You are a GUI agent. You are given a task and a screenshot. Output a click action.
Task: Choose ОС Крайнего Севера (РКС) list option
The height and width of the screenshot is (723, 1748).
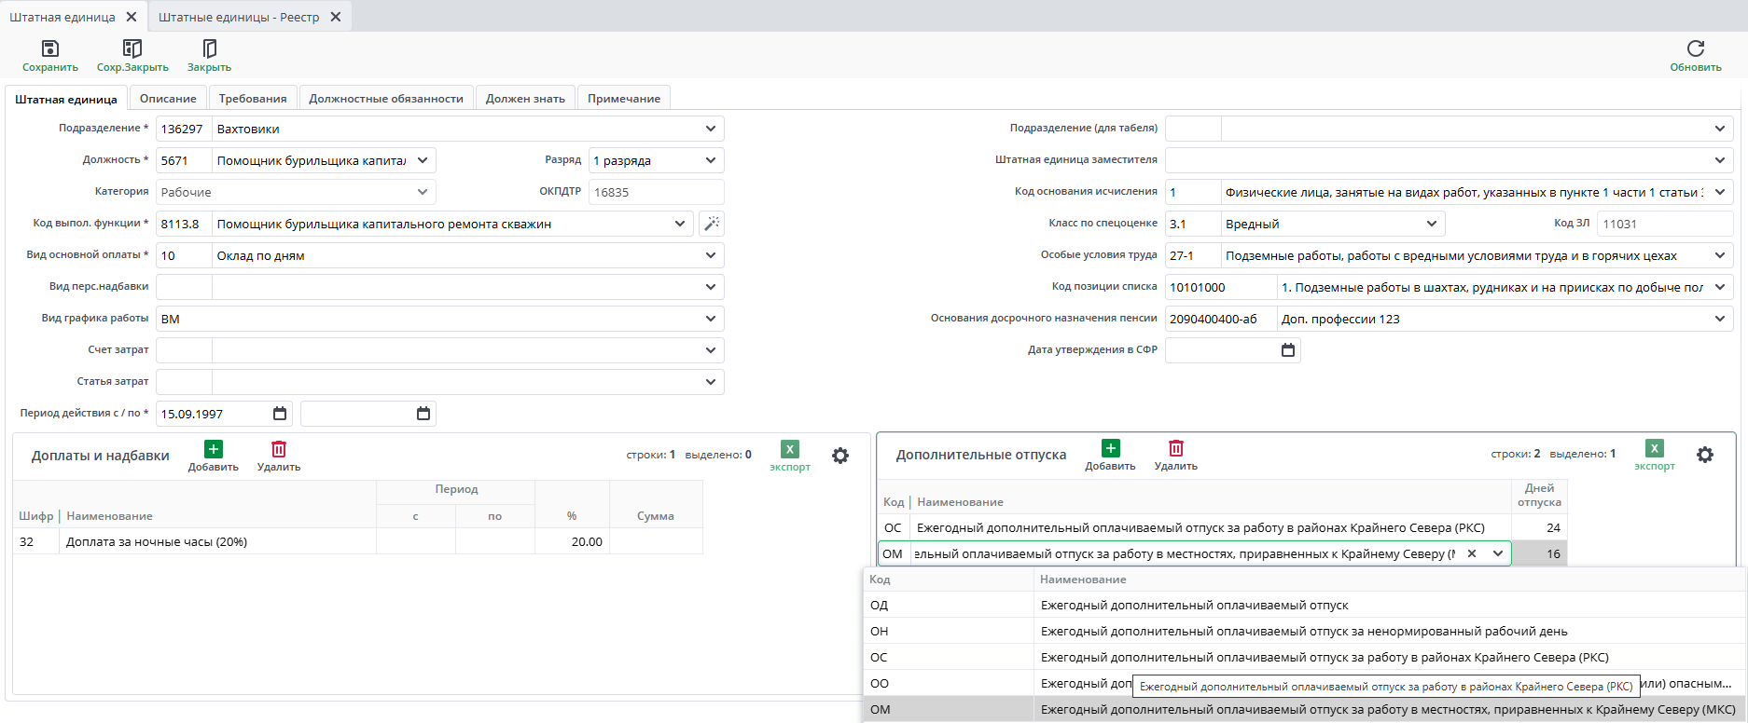1304,657
